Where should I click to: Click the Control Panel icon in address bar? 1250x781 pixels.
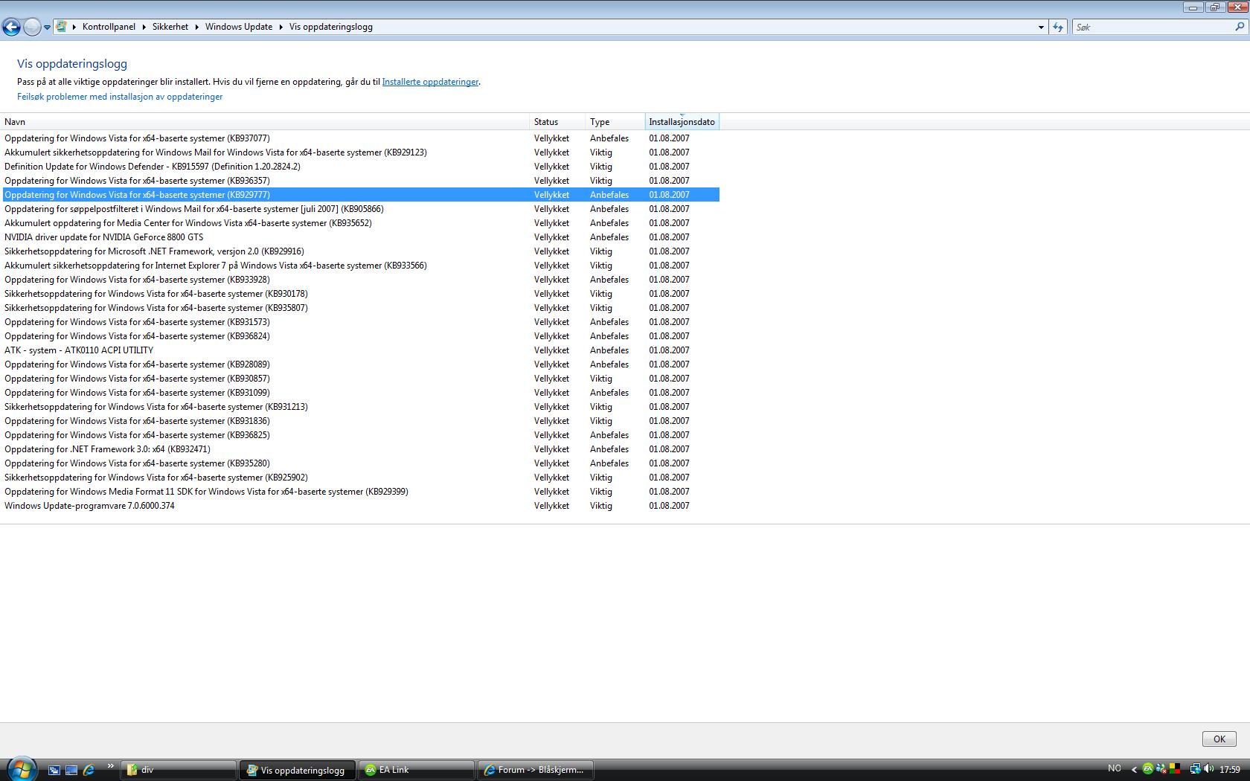point(62,27)
